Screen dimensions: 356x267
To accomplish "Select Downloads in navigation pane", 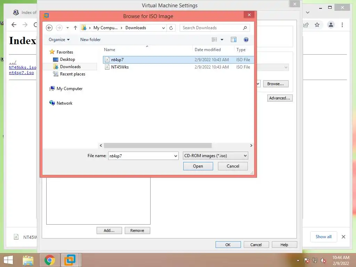I will (70, 66).
